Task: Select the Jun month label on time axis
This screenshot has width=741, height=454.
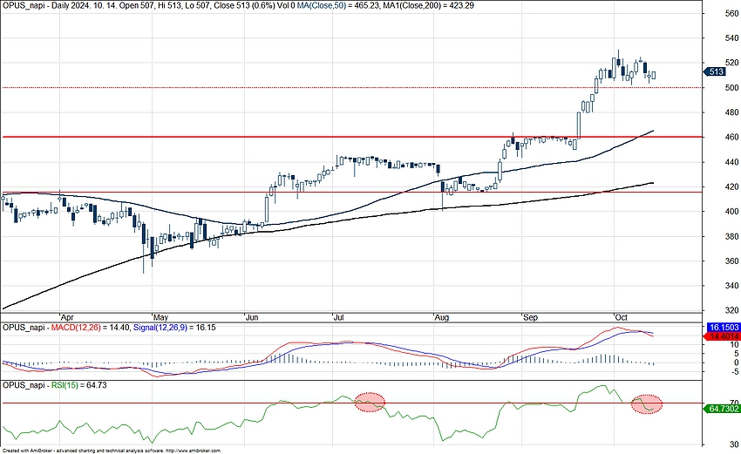Action: (252, 317)
